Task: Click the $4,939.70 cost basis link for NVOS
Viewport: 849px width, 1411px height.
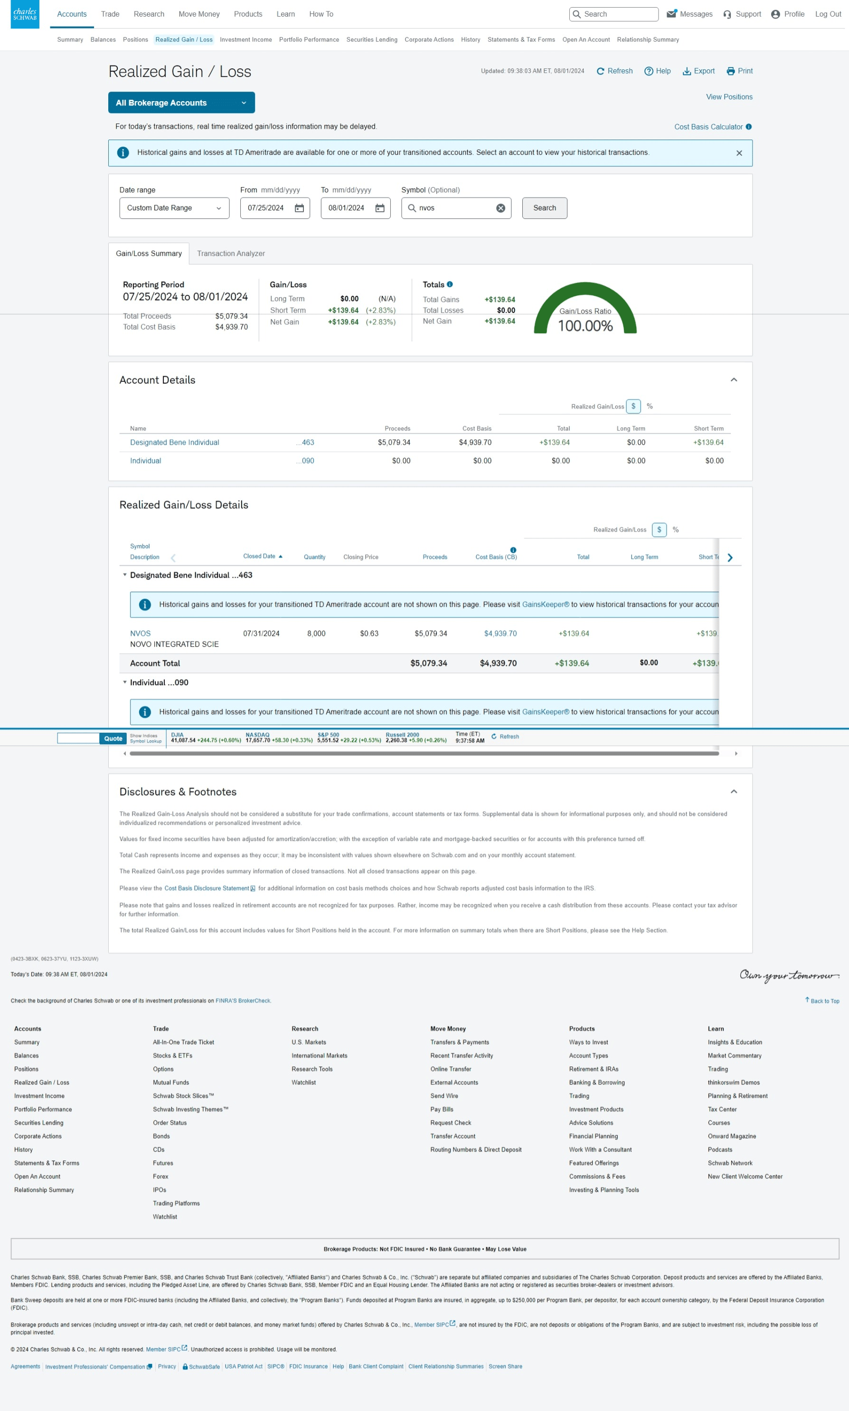Action: point(500,634)
